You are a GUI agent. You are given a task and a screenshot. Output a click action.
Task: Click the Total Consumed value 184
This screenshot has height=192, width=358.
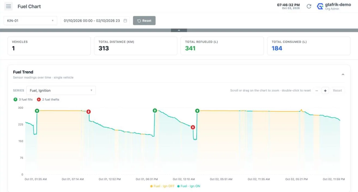pos(277,48)
